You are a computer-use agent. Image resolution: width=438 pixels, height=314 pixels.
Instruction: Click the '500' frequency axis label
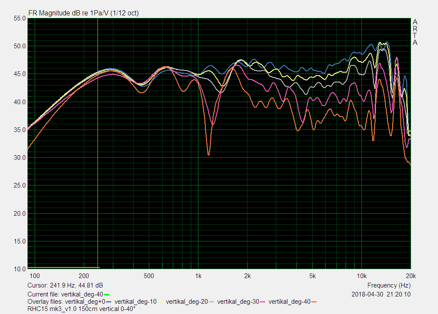(149, 276)
